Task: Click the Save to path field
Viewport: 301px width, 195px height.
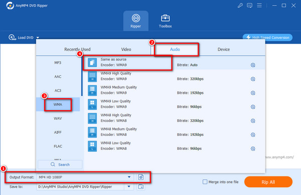Action: 81,186
